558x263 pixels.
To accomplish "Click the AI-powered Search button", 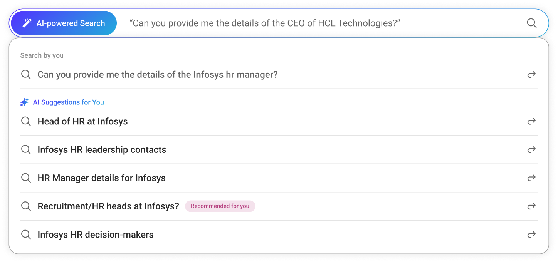I will [x=64, y=23].
